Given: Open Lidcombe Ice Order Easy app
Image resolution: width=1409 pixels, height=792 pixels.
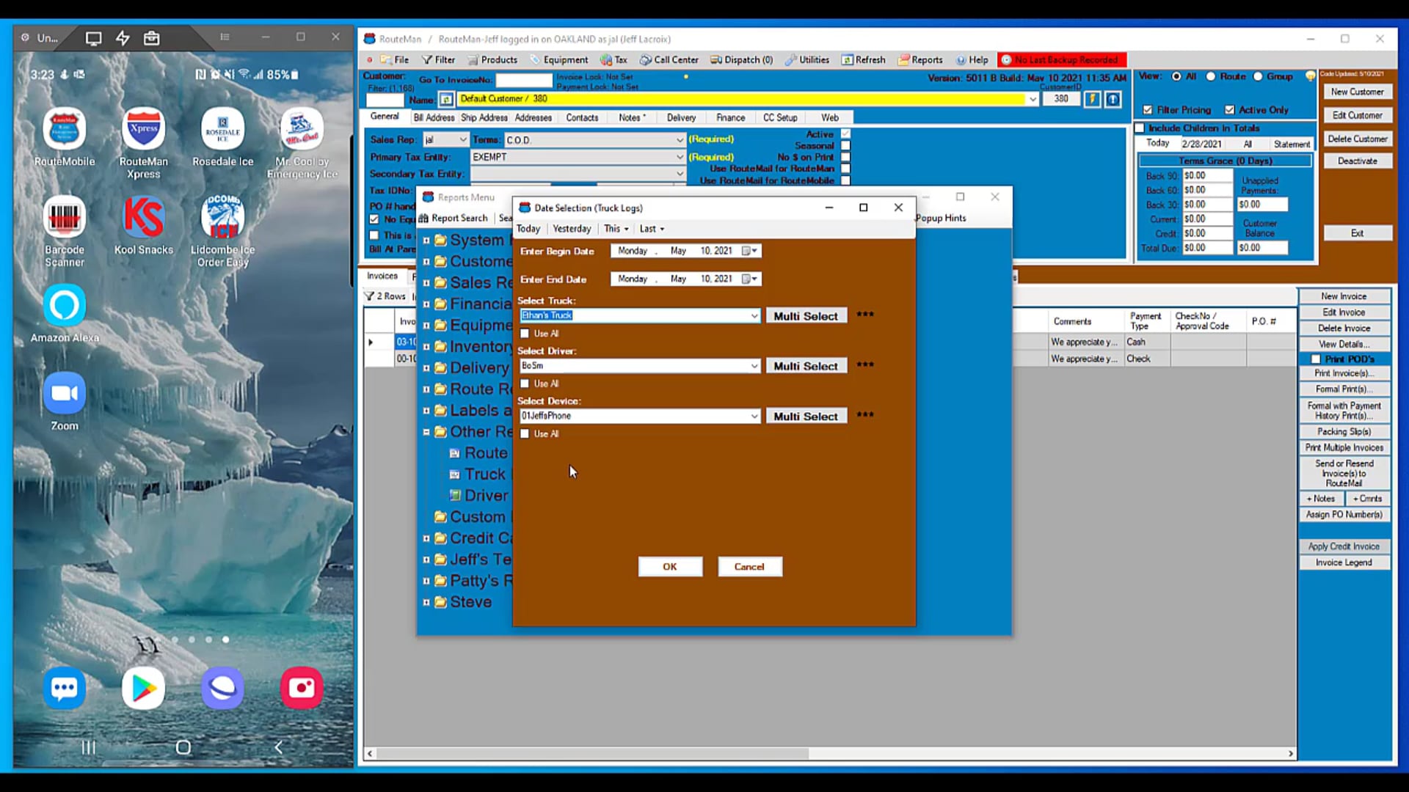Looking at the screenshot, I should click(x=222, y=218).
